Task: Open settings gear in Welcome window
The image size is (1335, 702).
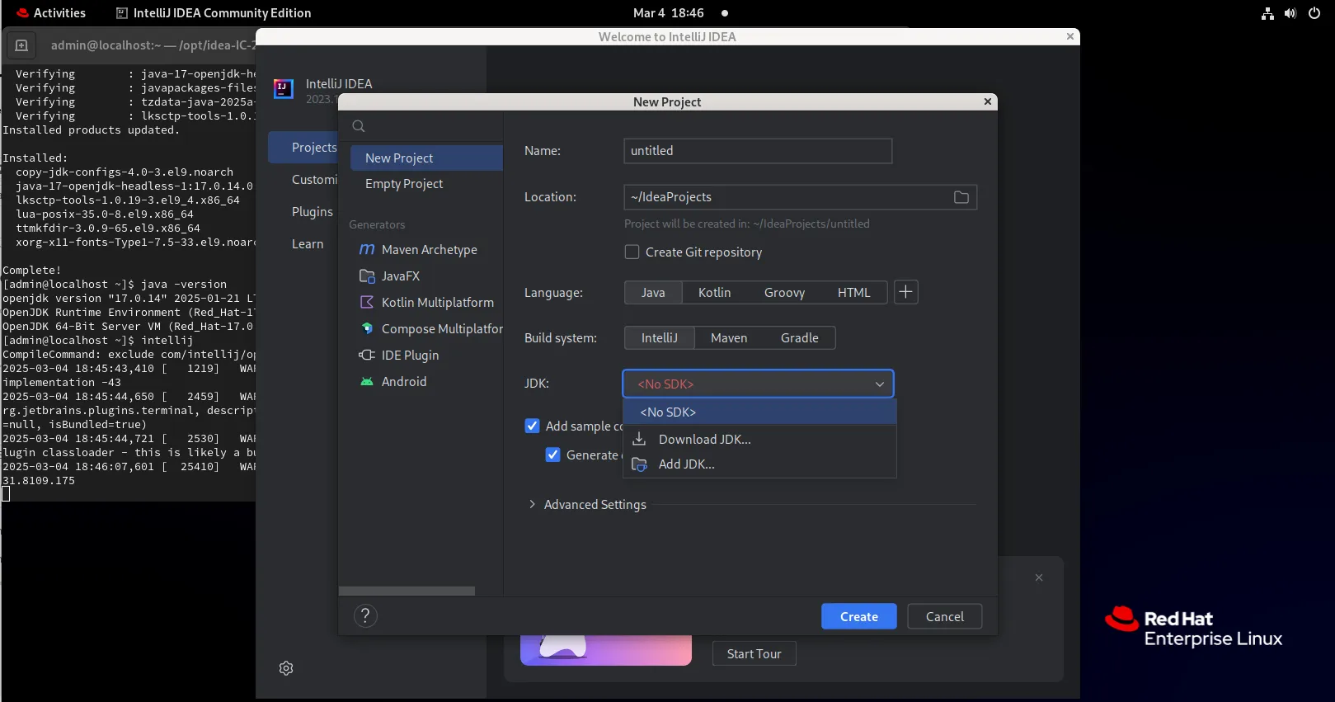Action: tap(286, 668)
